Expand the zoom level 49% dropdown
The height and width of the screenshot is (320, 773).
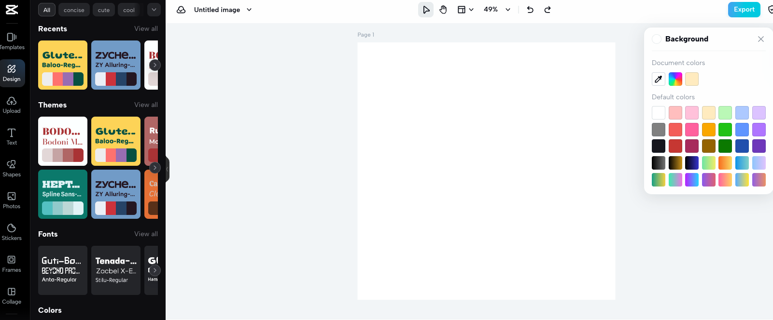click(x=508, y=10)
